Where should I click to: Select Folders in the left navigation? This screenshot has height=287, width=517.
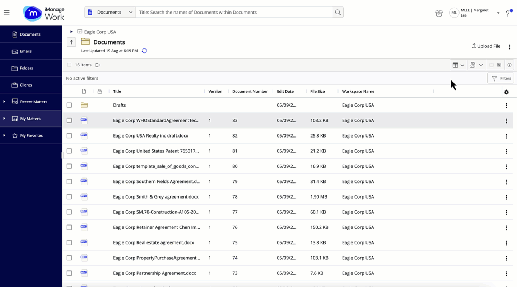(31, 68)
